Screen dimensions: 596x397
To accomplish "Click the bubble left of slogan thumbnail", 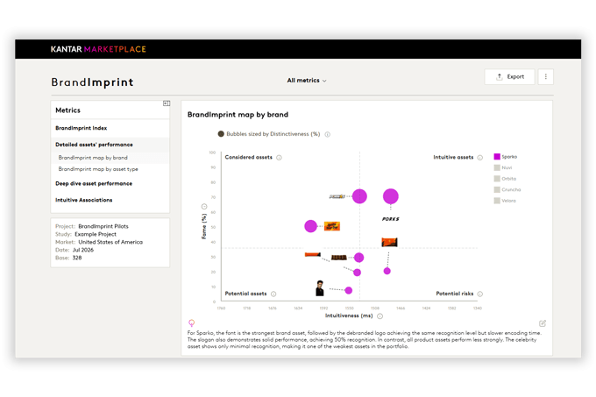I will pyautogui.click(x=310, y=226).
